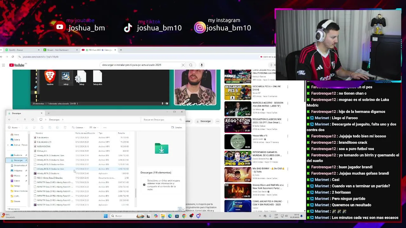
Task: Switch to the details list view icon
Action: pos(179,209)
